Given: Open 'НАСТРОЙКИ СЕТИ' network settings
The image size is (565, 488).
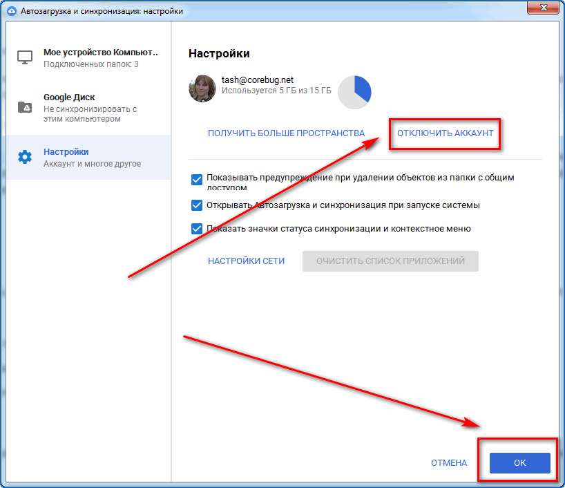Looking at the screenshot, I should click(246, 261).
